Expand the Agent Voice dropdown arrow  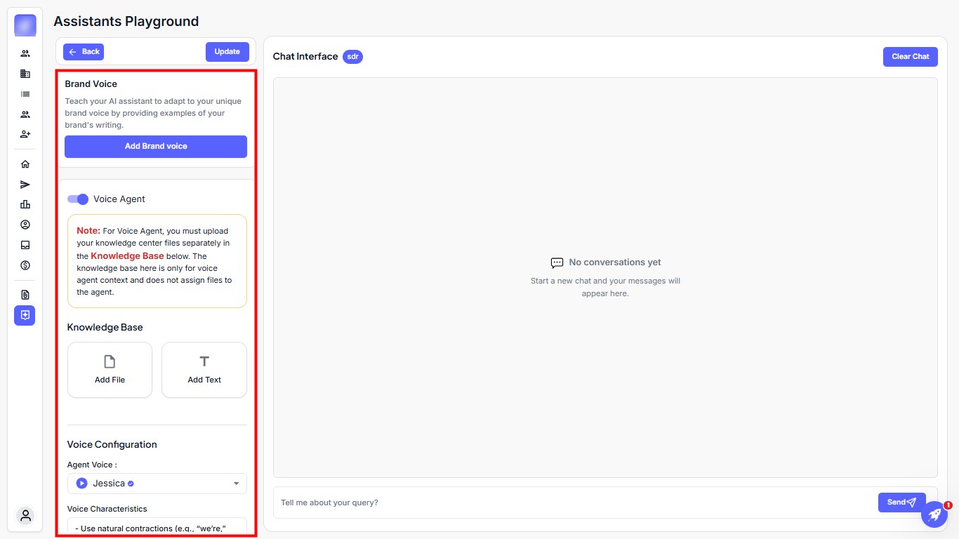pyautogui.click(x=236, y=484)
